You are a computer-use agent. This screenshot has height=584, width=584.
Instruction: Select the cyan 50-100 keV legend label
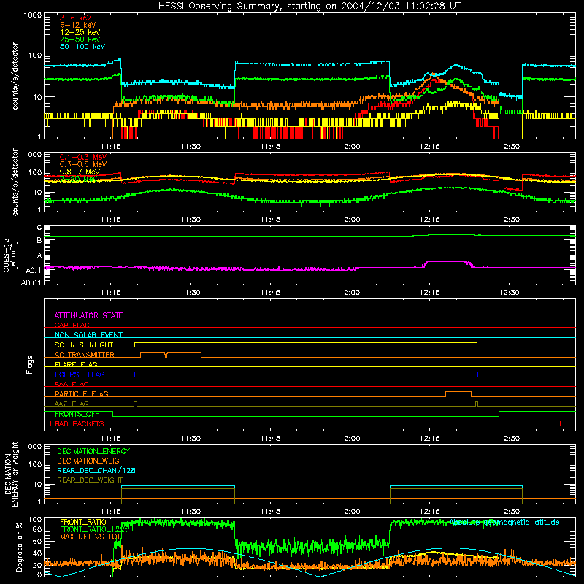click(x=82, y=47)
